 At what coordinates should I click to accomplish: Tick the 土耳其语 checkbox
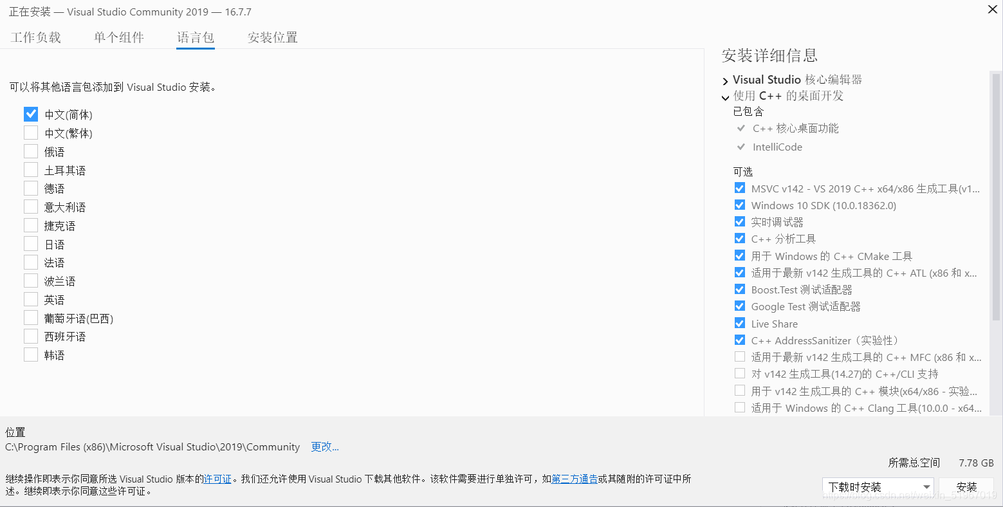tap(31, 170)
